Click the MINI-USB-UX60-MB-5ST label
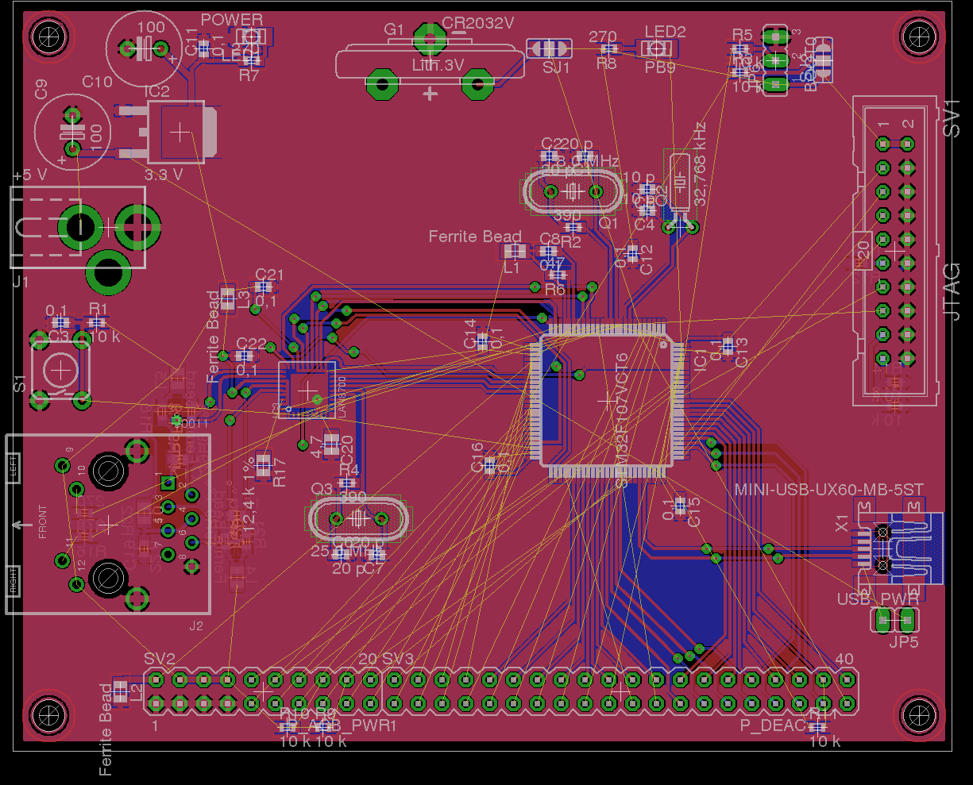973x785 pixels. click(829, 489)
